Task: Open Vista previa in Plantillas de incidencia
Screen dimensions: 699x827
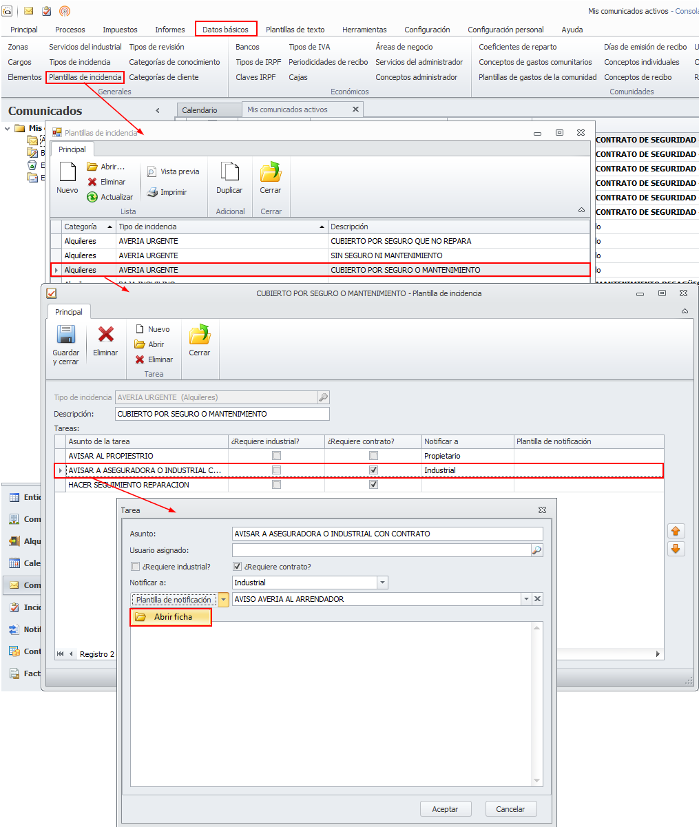Action: point(173,171)
